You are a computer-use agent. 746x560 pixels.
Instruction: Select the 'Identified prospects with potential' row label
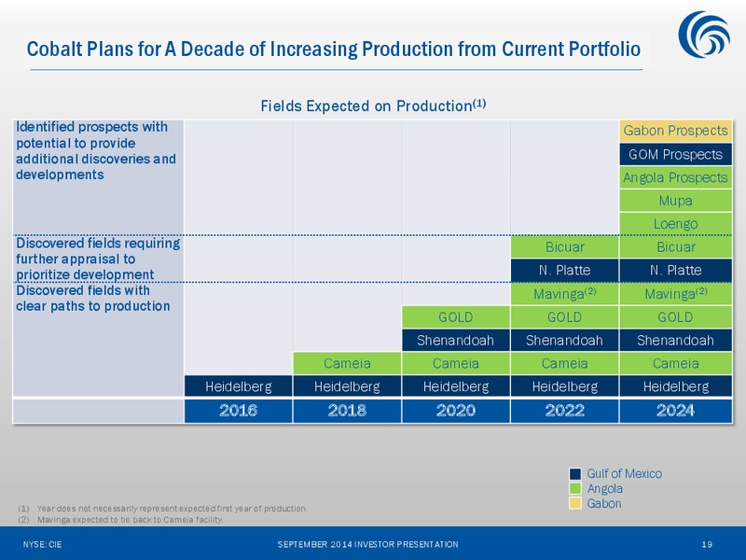tap(96, 150)
